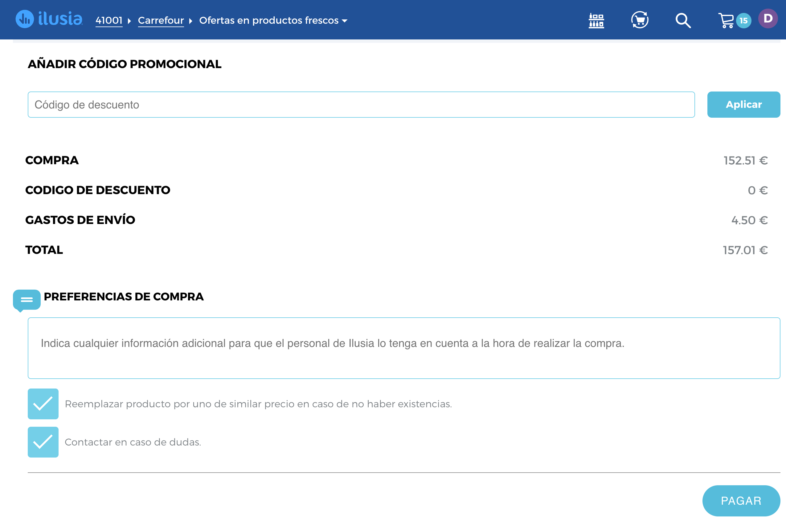The height and width of the screenshot is (517, 786).
Task: Click the purchase preferences text area
Action: pos(403,348)
